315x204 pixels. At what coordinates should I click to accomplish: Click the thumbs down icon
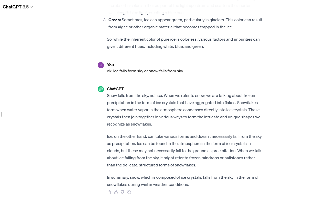tap(123, 192)
